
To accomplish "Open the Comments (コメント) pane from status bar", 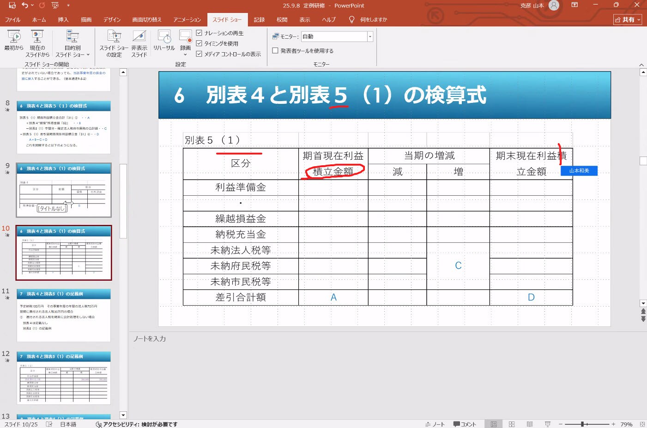I will tap(465, 424).
